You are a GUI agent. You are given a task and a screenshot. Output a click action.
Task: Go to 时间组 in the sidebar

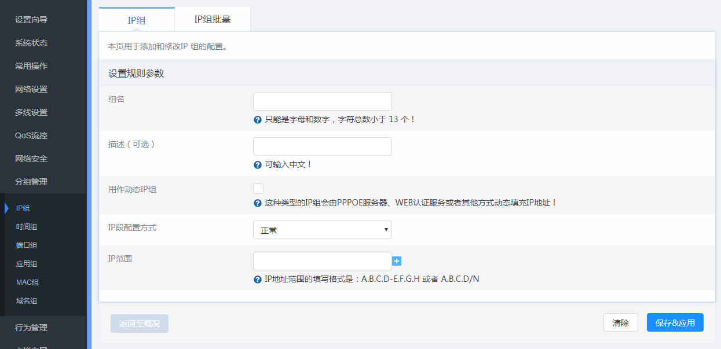tap(27, 227)
